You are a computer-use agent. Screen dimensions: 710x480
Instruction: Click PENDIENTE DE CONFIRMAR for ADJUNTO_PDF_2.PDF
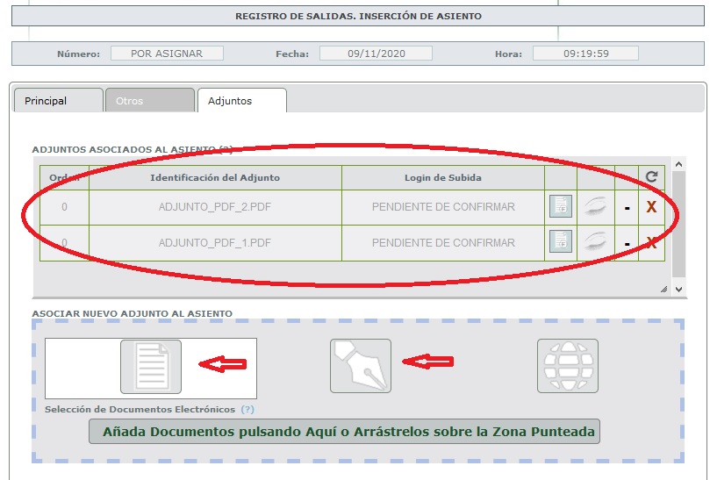443,207
